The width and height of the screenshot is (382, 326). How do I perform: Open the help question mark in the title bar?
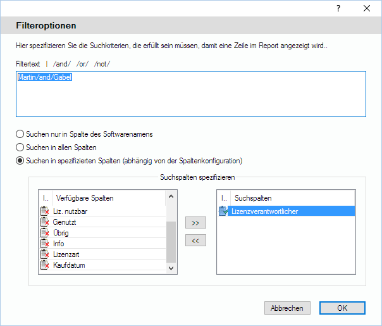coord(338,8)
